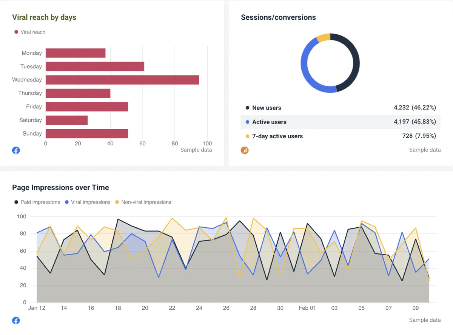The height and width of the screenshot is (335, 453).
Task: Click the Facebook icon below the Page Impressions chart
Action: pos(16,320)
